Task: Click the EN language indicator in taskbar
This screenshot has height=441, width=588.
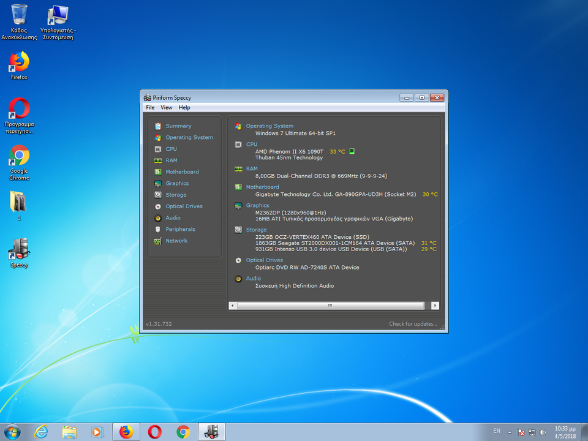Action: (497, 431)
